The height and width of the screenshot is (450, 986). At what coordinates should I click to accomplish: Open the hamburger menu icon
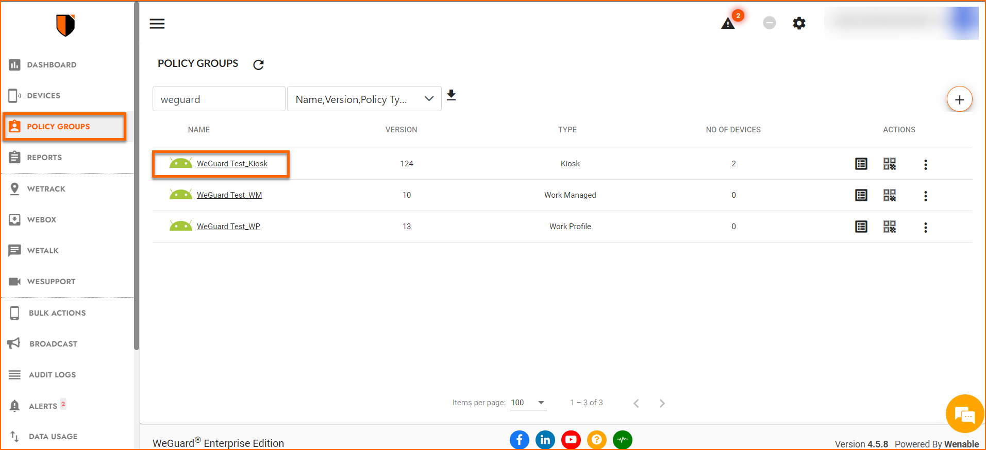[157, 24]
